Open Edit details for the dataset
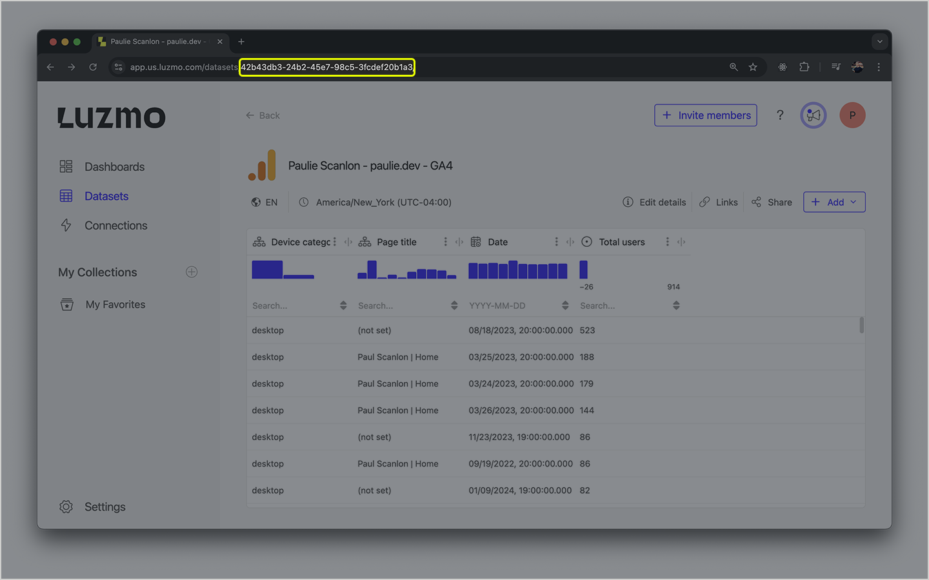This screenshot has height=580, width=929. click(x=654, y=202)
